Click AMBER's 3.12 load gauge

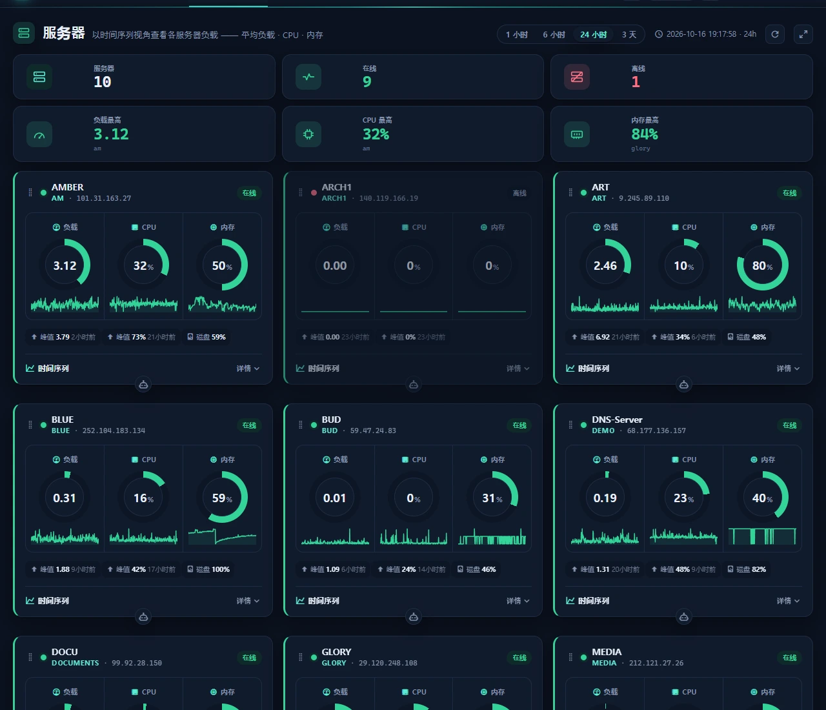[x=65, y=265]
